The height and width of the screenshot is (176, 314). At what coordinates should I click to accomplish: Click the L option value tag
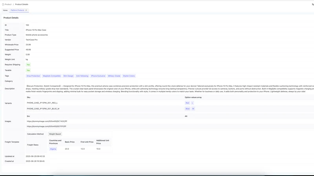pyautogui.click(x=192, y=103)
